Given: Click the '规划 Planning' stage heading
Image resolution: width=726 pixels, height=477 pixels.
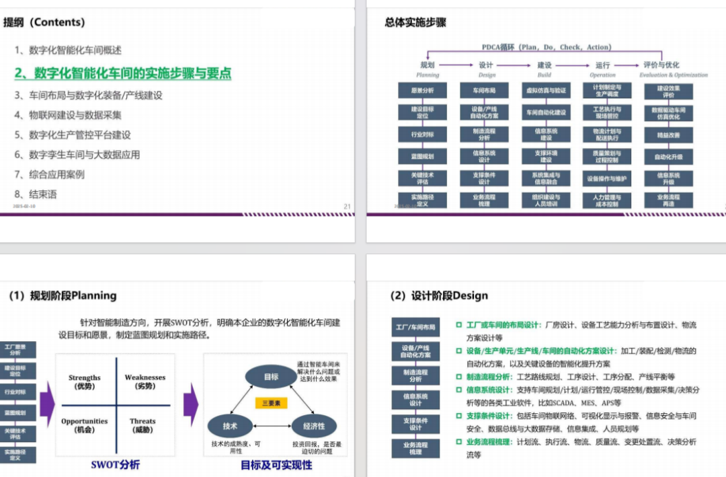Looking at the screenshot, I should pos(428,69).
